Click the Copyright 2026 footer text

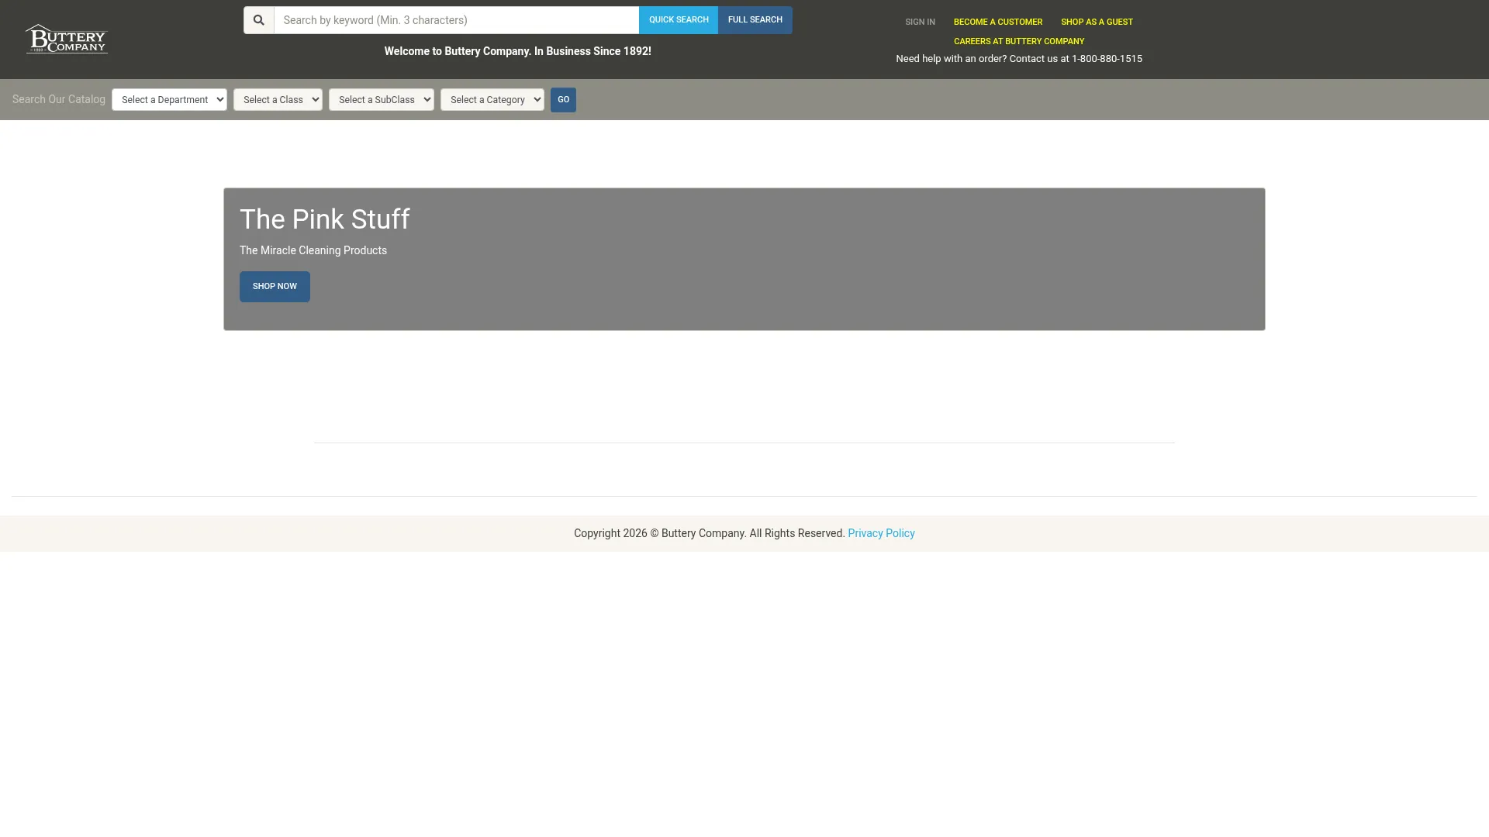(710, 533)
